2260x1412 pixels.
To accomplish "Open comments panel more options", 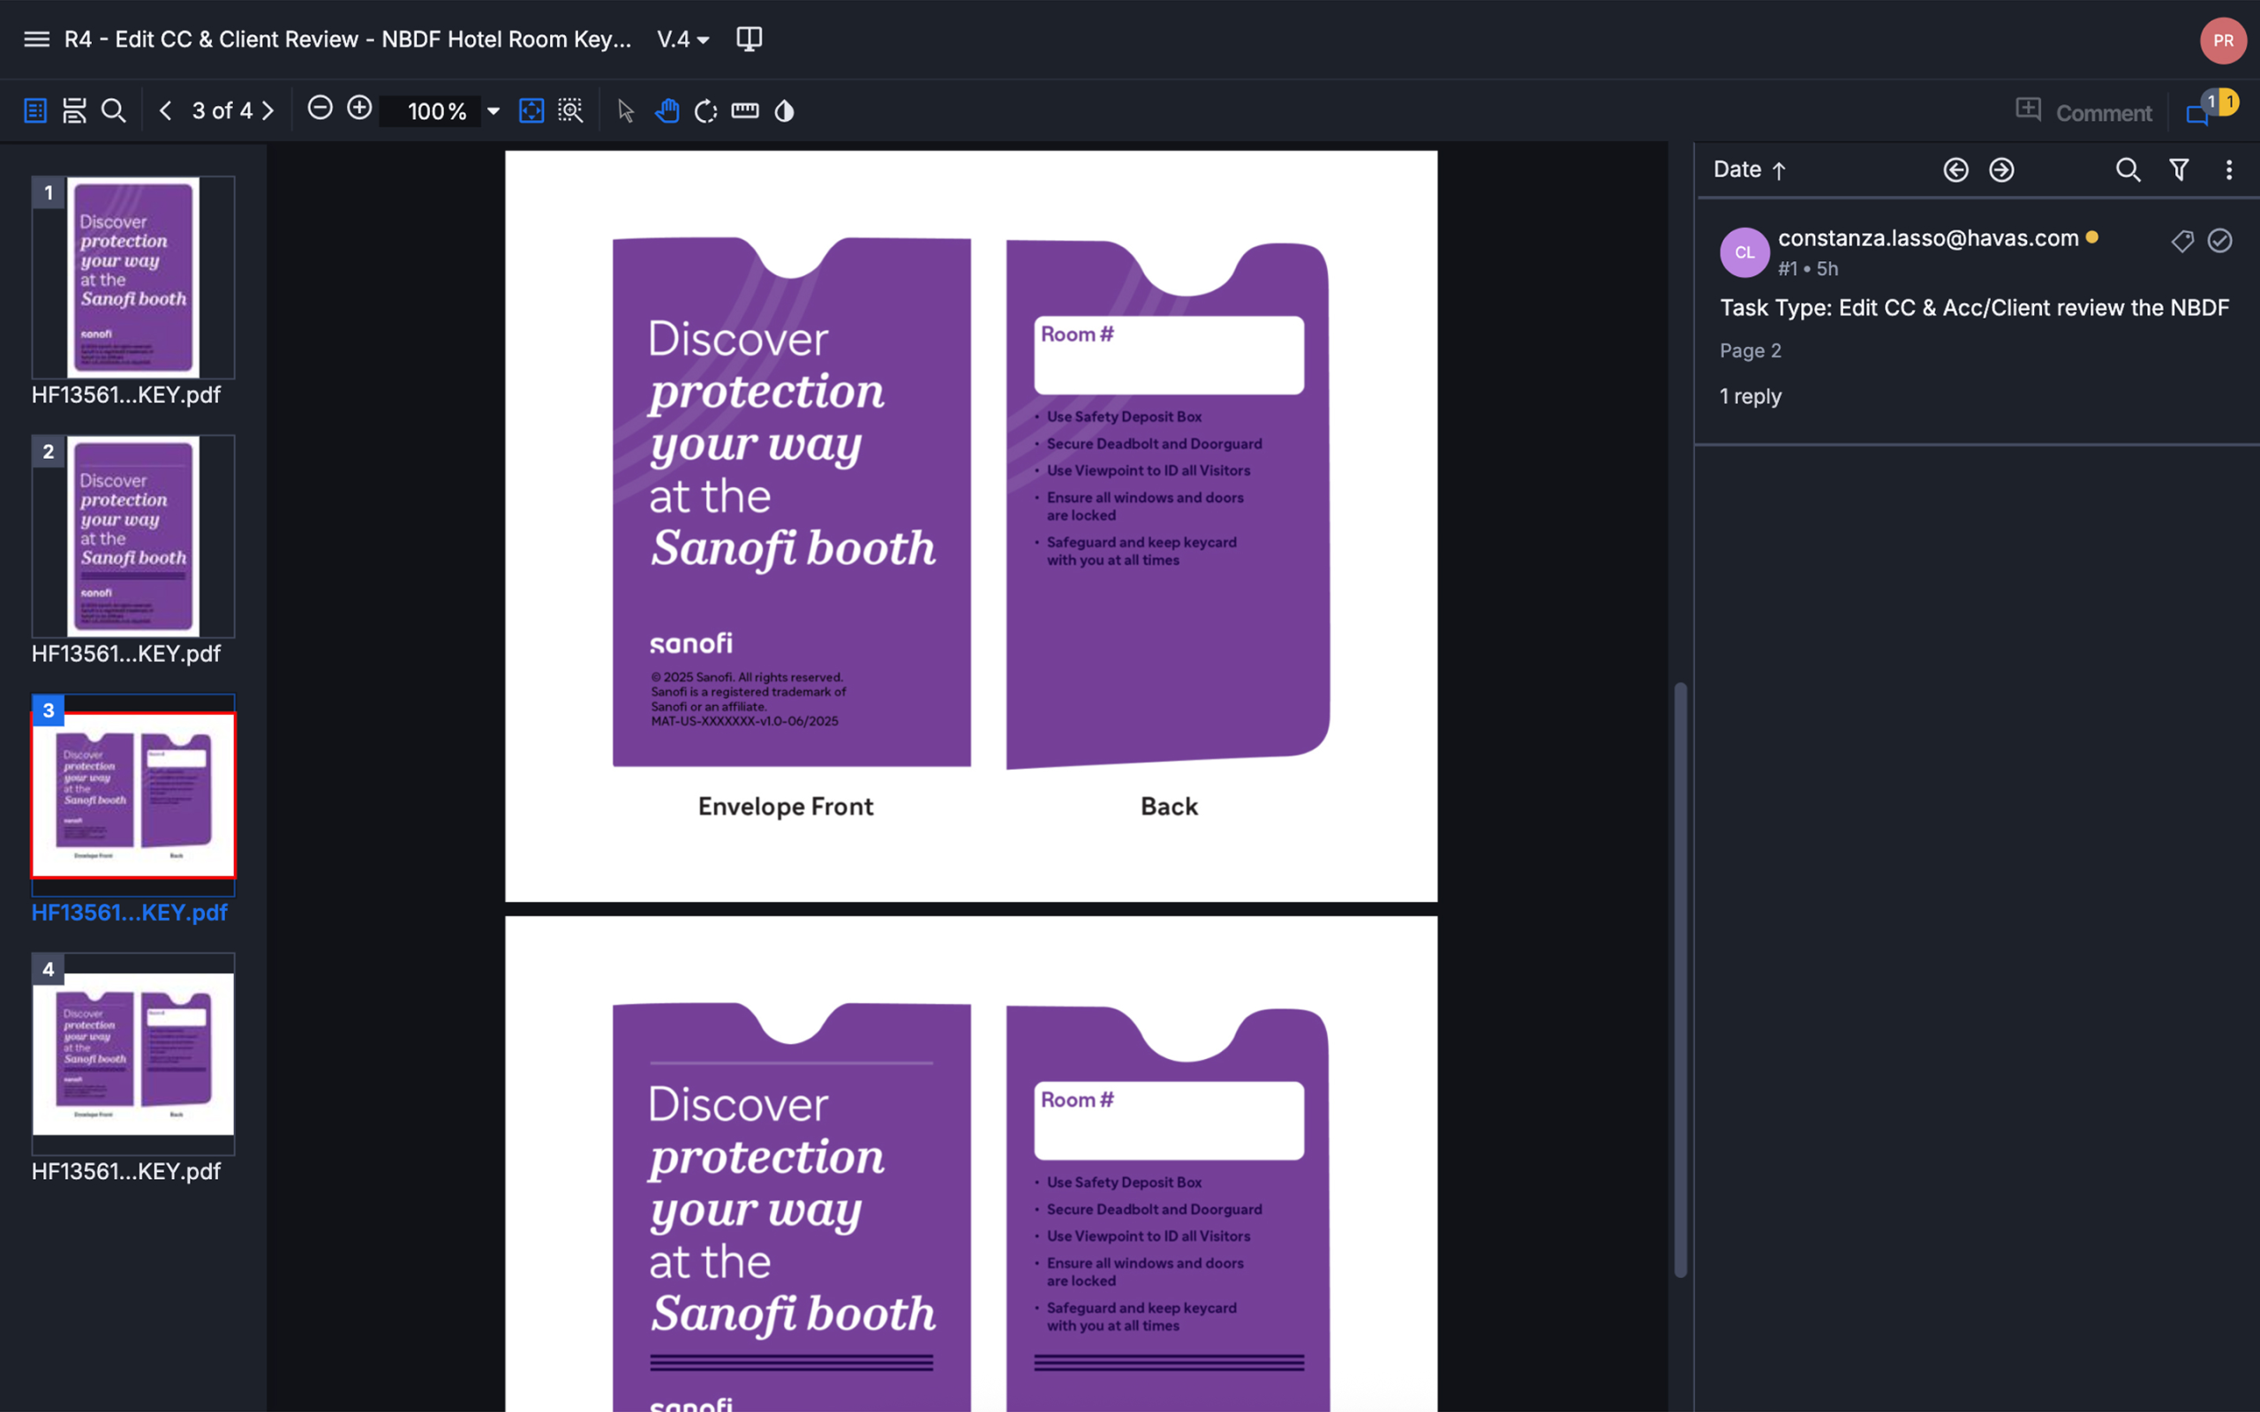I will [2229, 170].
